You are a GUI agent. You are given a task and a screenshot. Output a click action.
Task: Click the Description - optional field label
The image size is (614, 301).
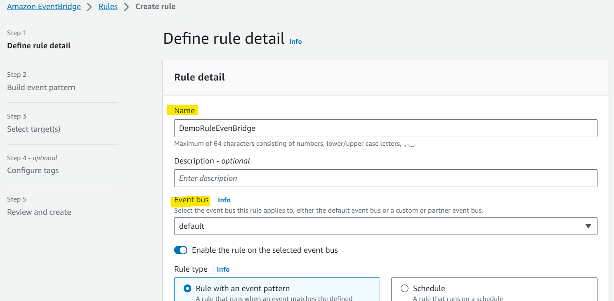[x=212, y=161]
